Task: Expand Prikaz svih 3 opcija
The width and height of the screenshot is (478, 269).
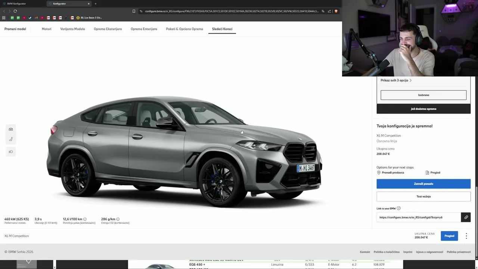Action: tap(396, 80)
